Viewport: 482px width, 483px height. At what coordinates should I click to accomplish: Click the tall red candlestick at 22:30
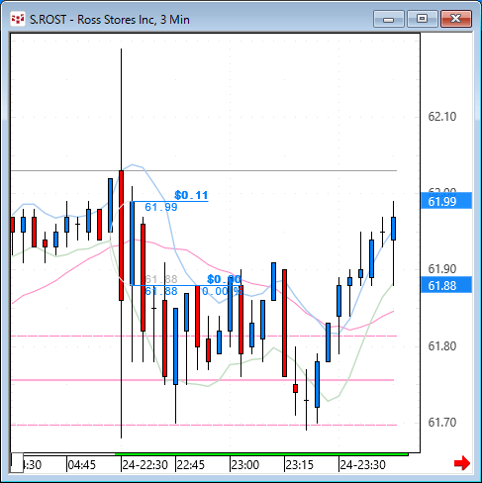click(x=121, y=236)
